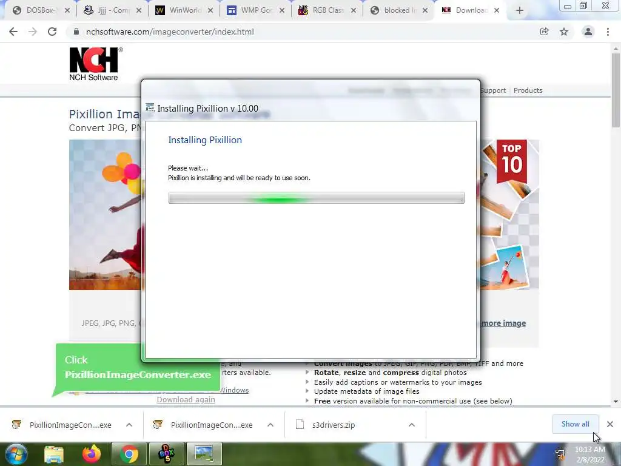Launch Firefox from the taskbar
Image resolution: width=621 pixels, height=466 pixels.
tap(92, 454)
